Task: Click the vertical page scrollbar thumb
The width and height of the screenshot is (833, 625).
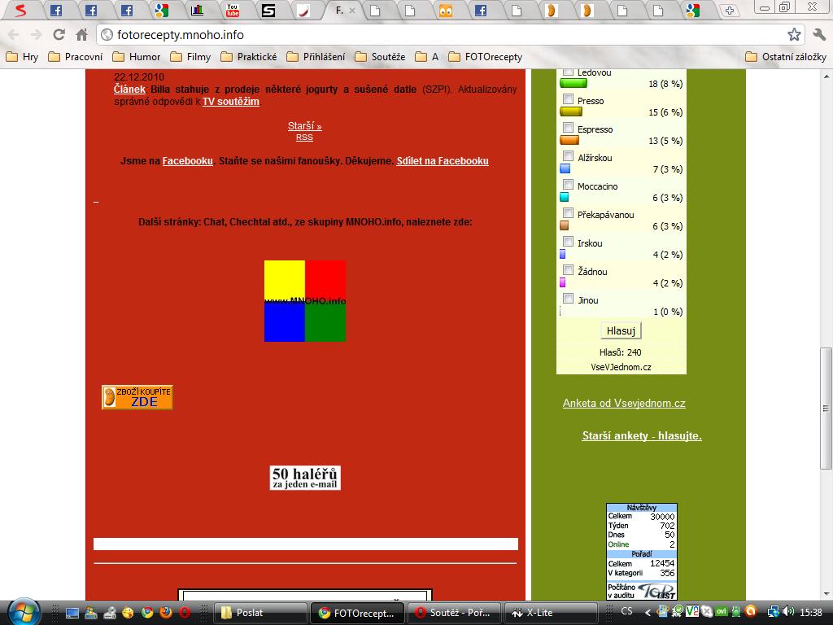Action: (826, 407)
